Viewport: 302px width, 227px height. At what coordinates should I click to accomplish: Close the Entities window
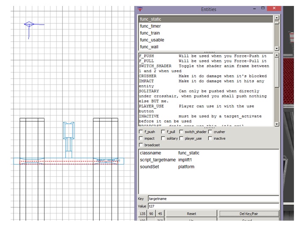274,9
